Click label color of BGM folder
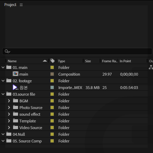The image size is (153, 153). pos(52,101)
